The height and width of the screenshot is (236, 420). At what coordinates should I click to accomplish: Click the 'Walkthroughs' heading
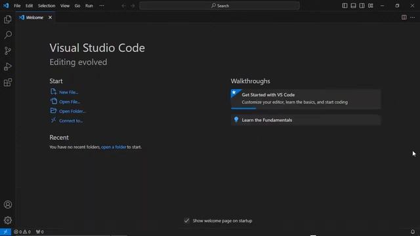tap(251, 81)
